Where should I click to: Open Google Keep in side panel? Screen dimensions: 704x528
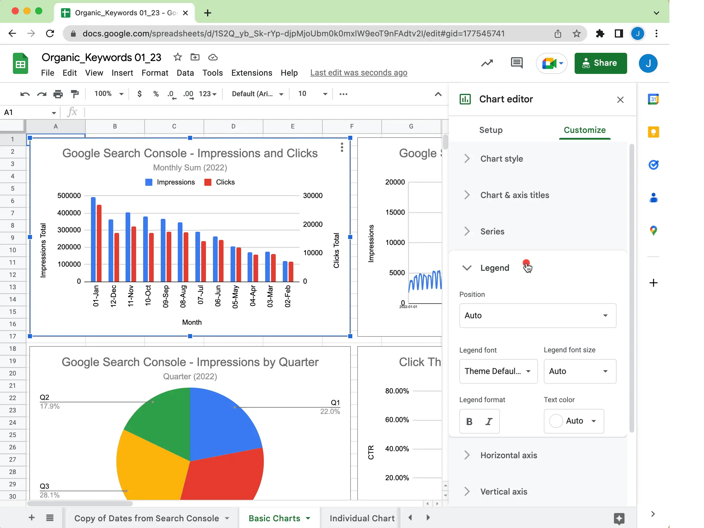653,132
